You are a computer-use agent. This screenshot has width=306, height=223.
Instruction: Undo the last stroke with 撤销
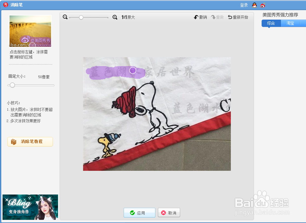click(x=200, y=17)
